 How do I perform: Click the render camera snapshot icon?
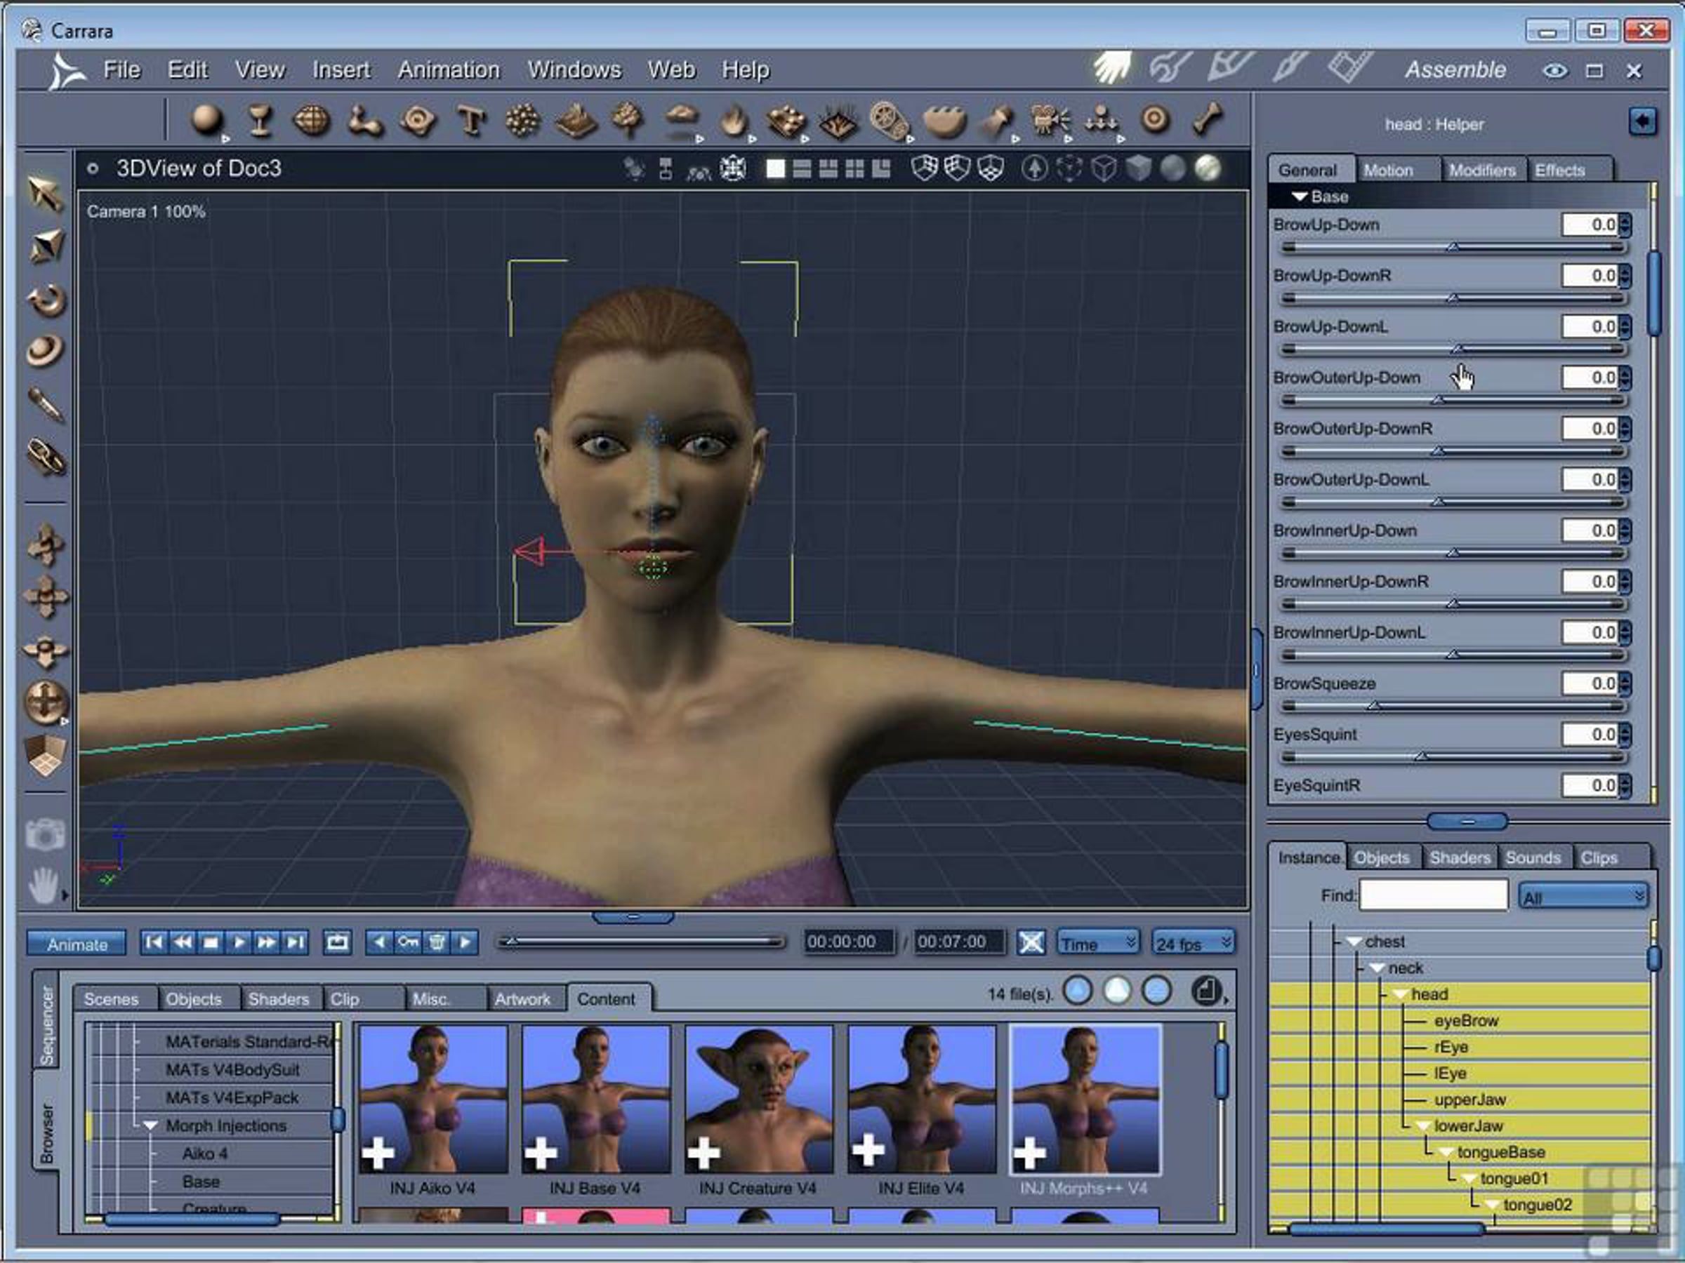click(44, 834)
